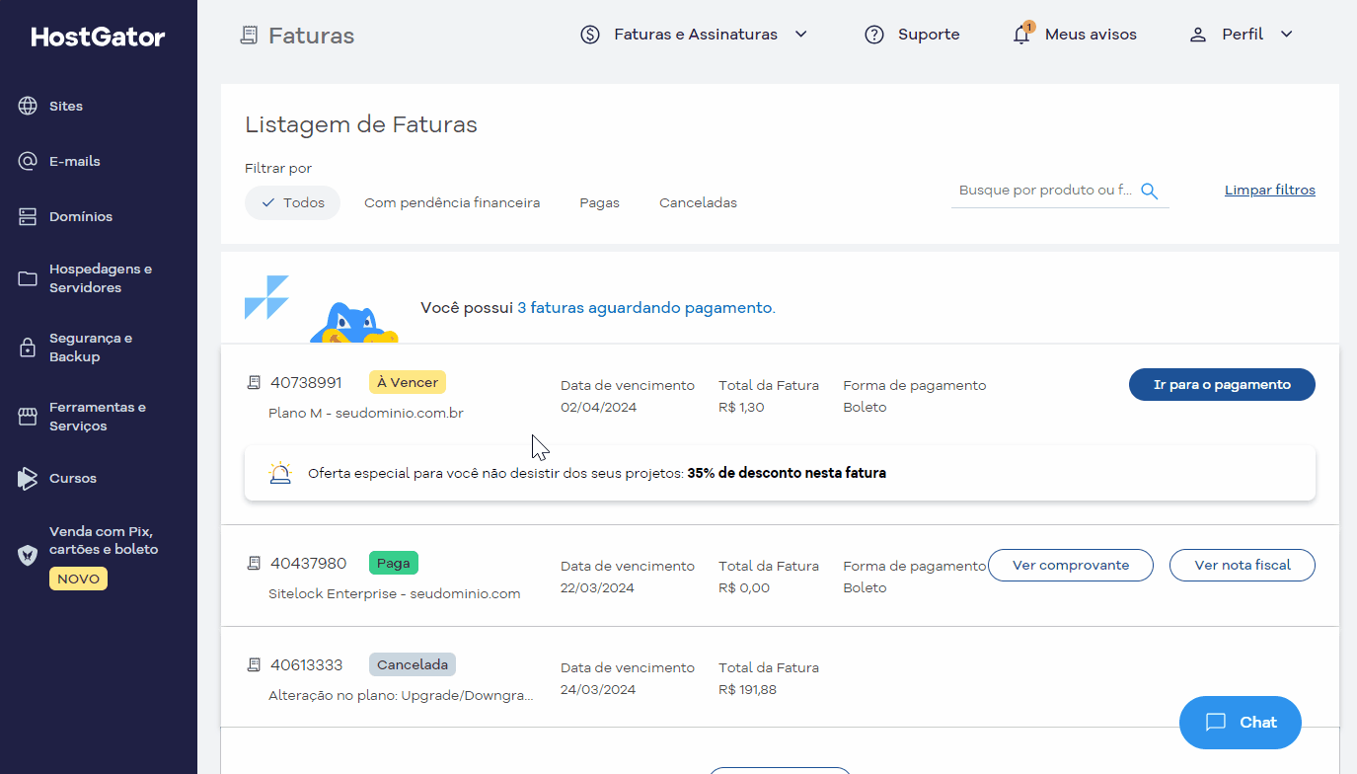1357x774 pixels.
Task: Click the Cancelada status badge
Action: tap(413, 664)
